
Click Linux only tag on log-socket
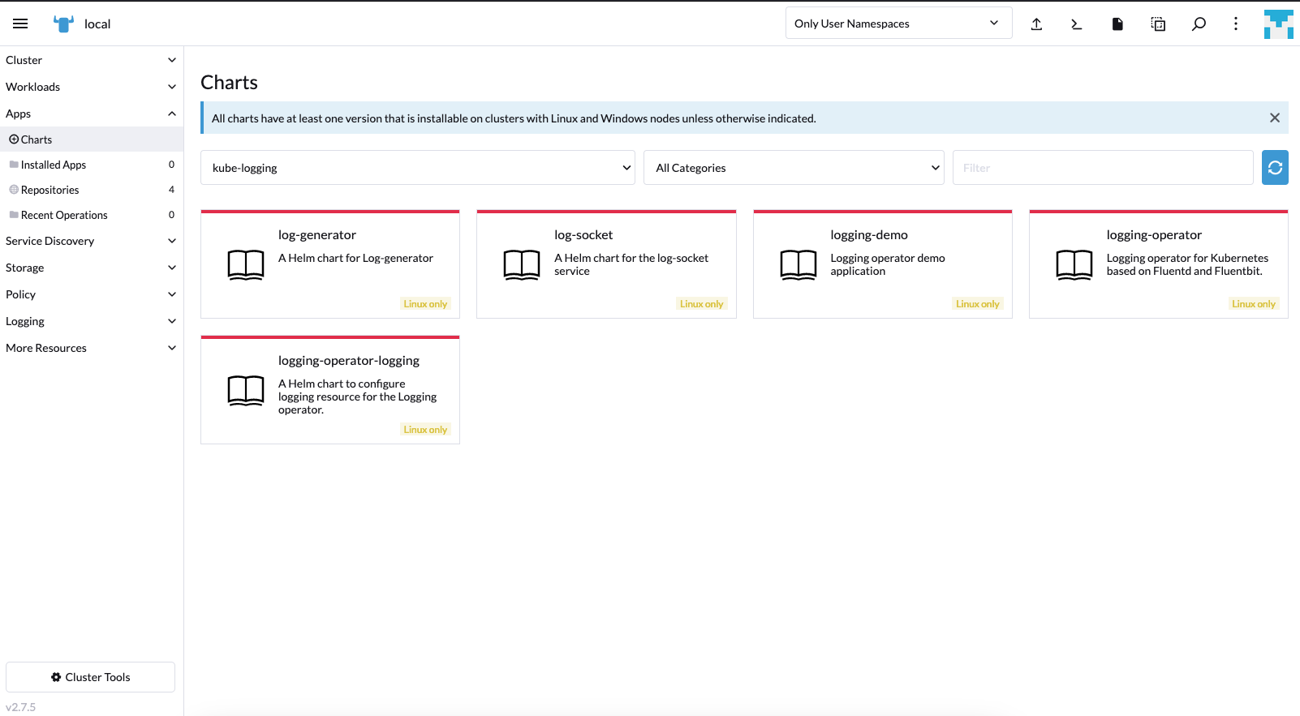pos(701,304)
